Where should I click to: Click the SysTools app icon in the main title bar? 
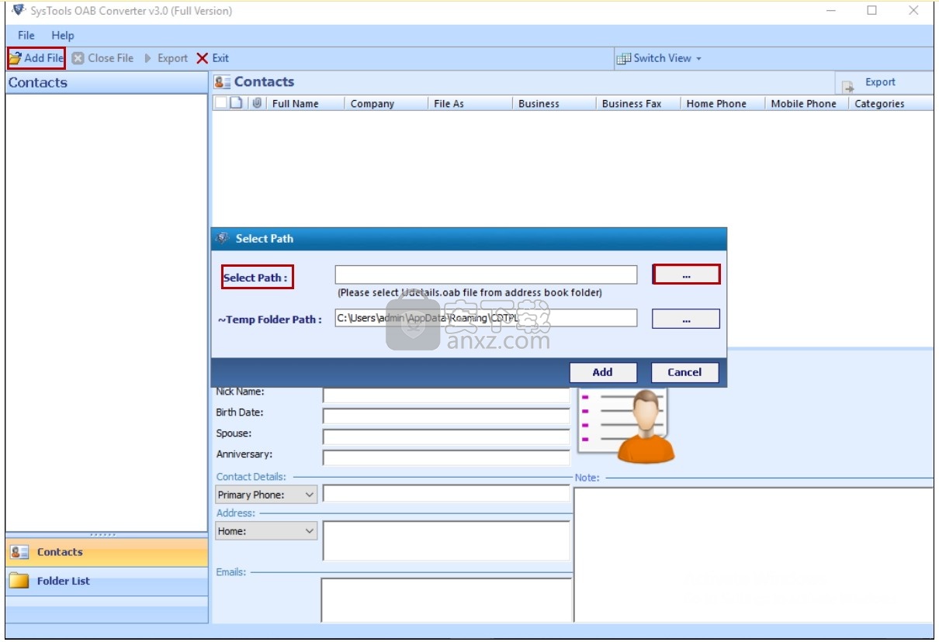coord(19,11)
